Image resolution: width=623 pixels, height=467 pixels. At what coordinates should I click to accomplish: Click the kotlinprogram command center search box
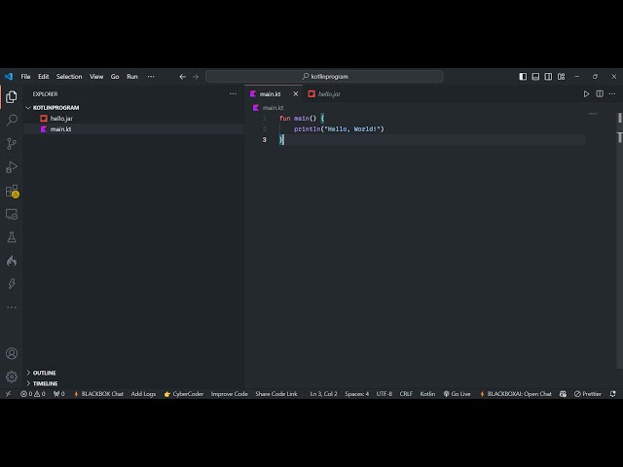coord(324,76)
